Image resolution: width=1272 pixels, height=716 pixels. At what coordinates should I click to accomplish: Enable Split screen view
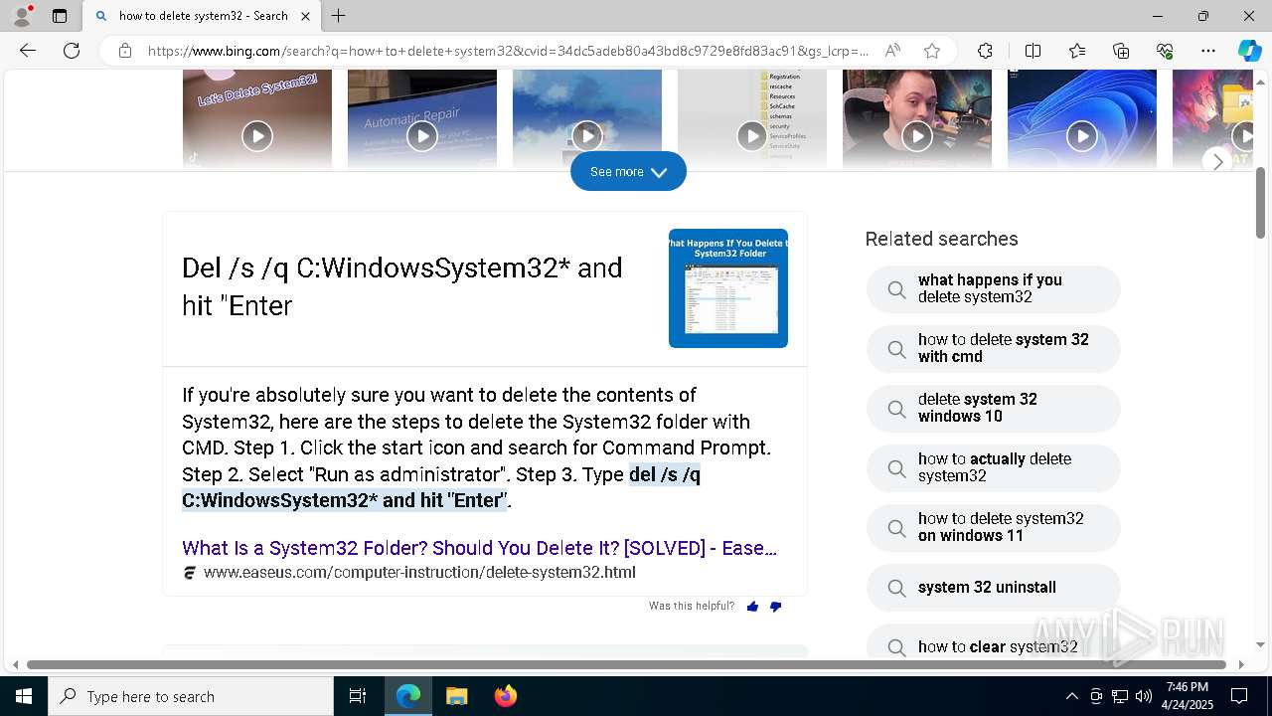coord(1033,51)
